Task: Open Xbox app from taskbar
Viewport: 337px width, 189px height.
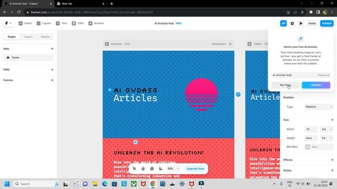Action: click(x=134, y=184)
